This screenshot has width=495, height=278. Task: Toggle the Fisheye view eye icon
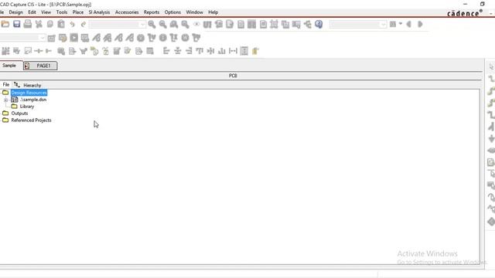click(x=196, y=24)
